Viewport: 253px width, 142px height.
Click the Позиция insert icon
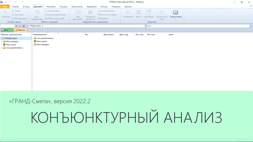[6, 12]
